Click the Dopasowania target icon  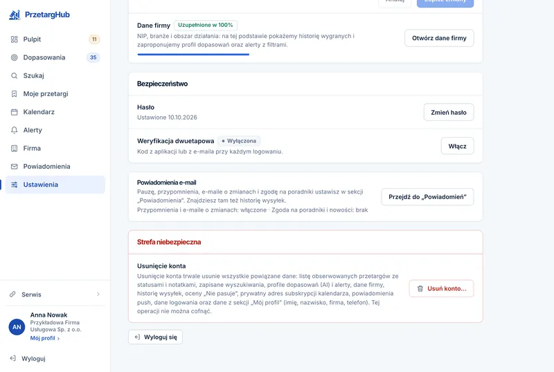[14, 57]
